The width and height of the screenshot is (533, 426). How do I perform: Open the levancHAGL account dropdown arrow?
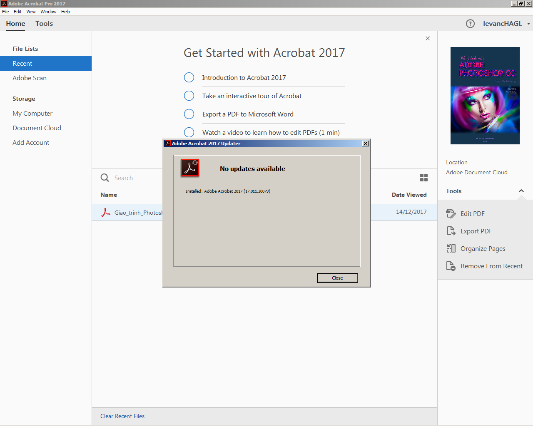point(528,24)
